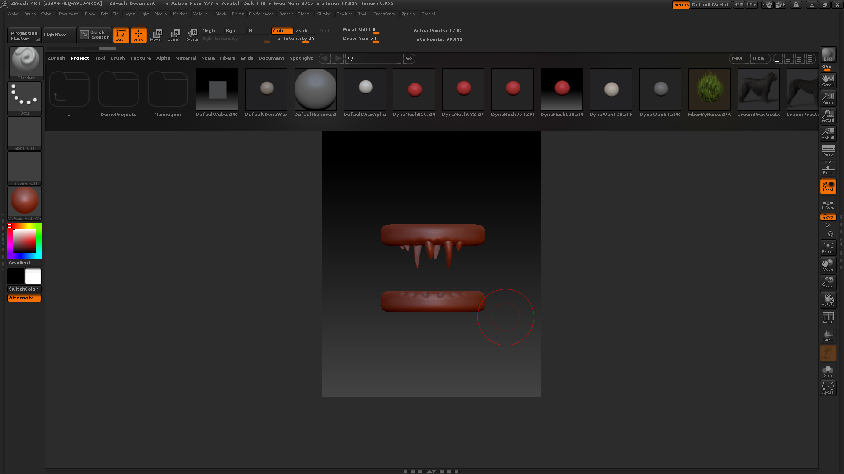Select the Noise tab
844x474 pixels.
207,58
